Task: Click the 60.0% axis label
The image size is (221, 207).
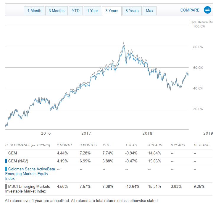Action: 198,68
